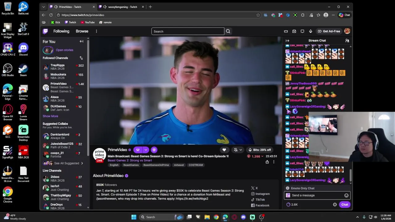Click the purple Chat send button
This screenshot has width=395, height=222.
345,204
